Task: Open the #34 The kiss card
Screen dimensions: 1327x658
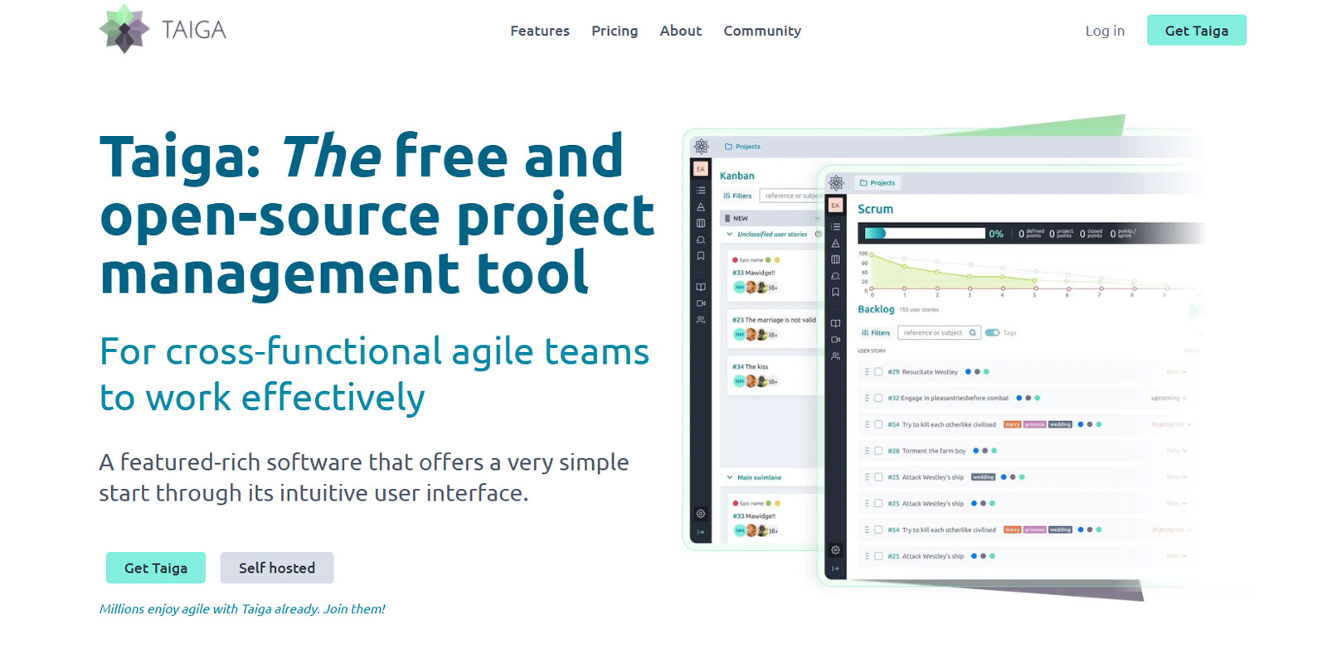Action: coord(774,375)
